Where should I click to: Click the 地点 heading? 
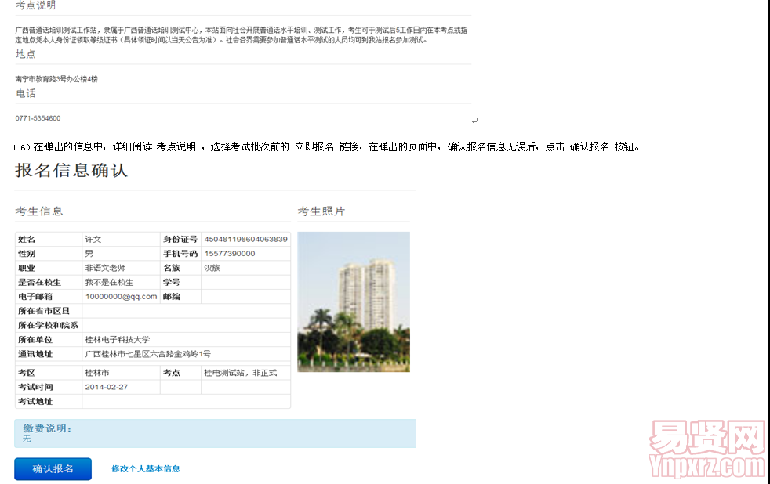26,54
